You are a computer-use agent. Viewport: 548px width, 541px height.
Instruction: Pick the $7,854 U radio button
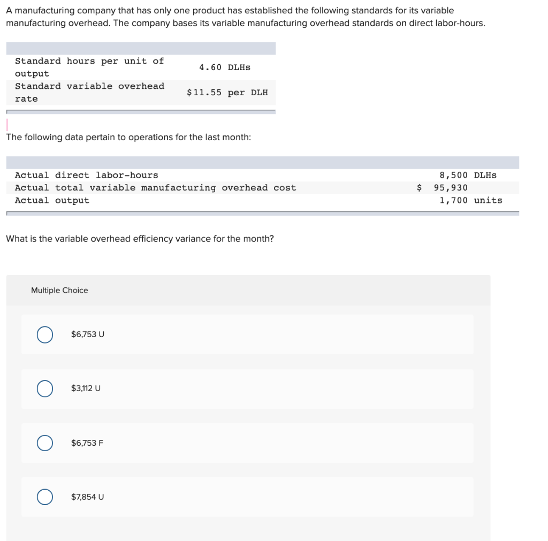[45, 497]
